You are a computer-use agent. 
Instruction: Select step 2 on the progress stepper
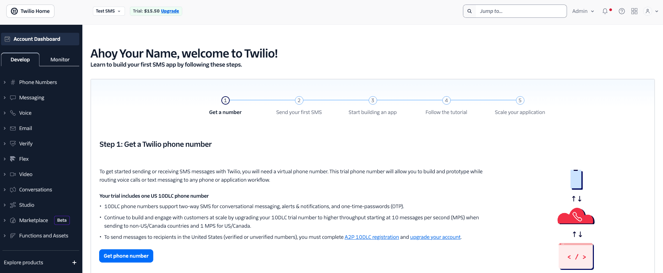click(x=299, y=100)
